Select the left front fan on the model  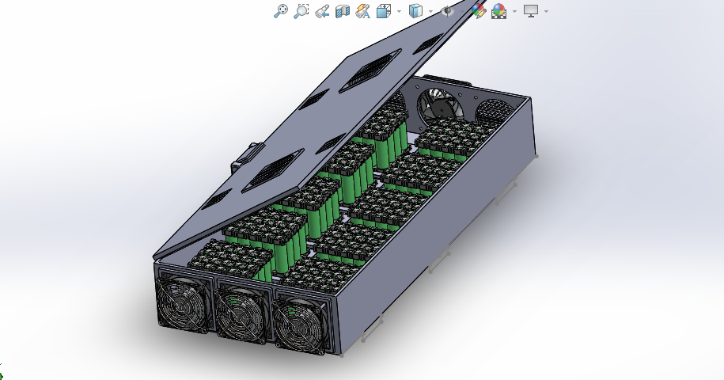184,302
